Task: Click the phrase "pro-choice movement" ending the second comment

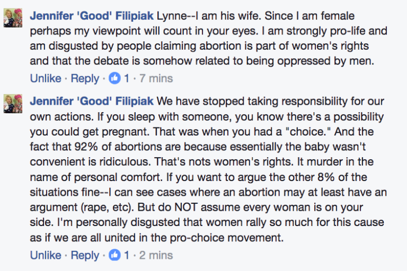Action: pos(227,238)
